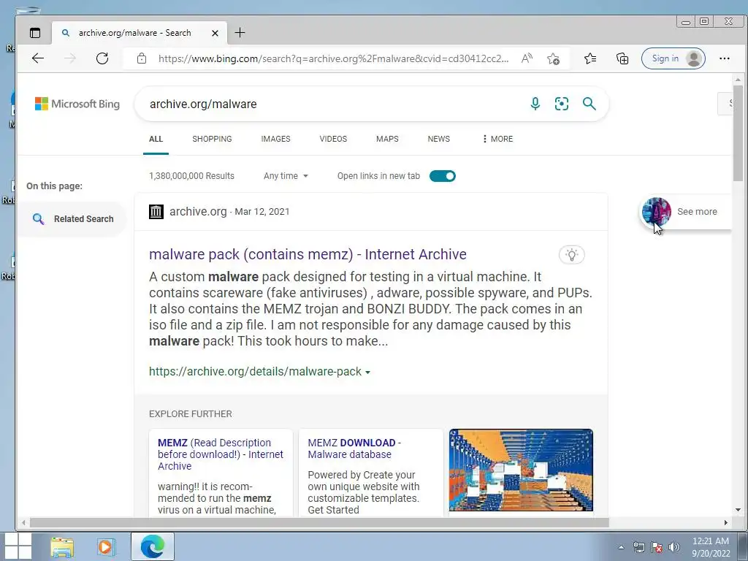The height and width of the screenshot is (561, 748).
Task: Click the scroll right arrow
Action: (725, 522)
